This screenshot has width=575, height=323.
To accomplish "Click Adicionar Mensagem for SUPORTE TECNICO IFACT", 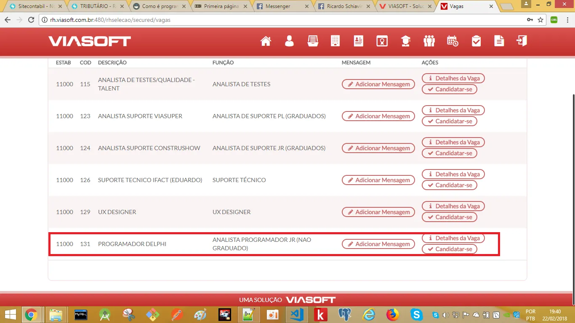I will pos(378,180).
